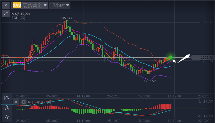
Task: Expand the chart to fullscreen with the arrows icon
Action: click(x=6, y=14)
